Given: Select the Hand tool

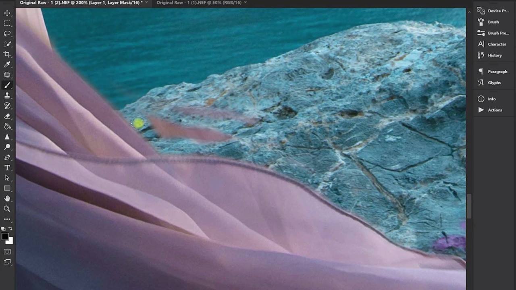Looking at the screenshot, I should tap(7, 199).
